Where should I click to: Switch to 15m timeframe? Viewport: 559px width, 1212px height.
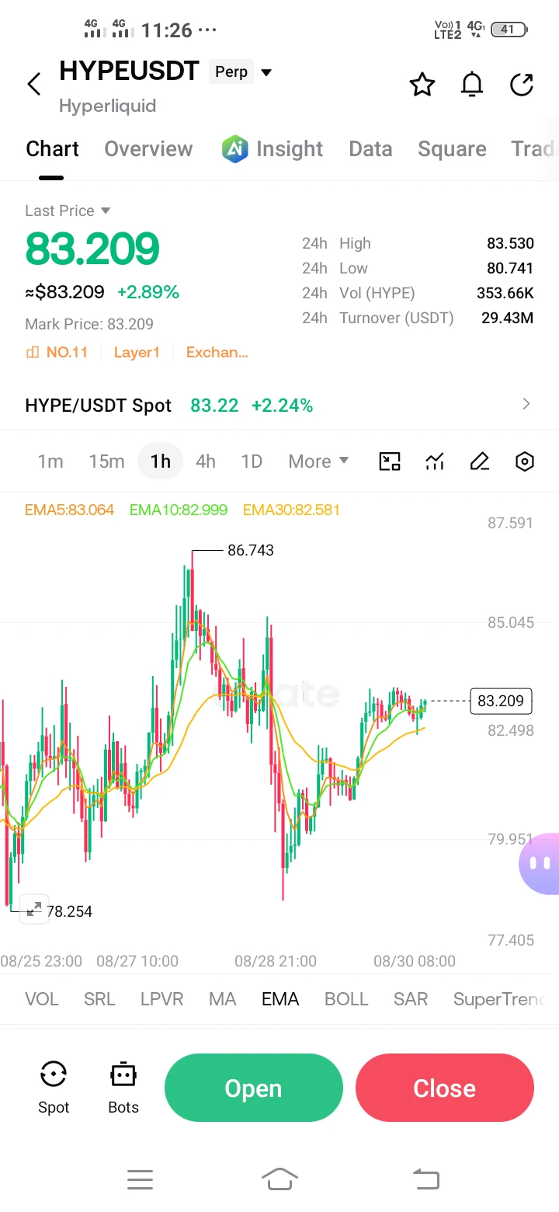click(106, 461)
